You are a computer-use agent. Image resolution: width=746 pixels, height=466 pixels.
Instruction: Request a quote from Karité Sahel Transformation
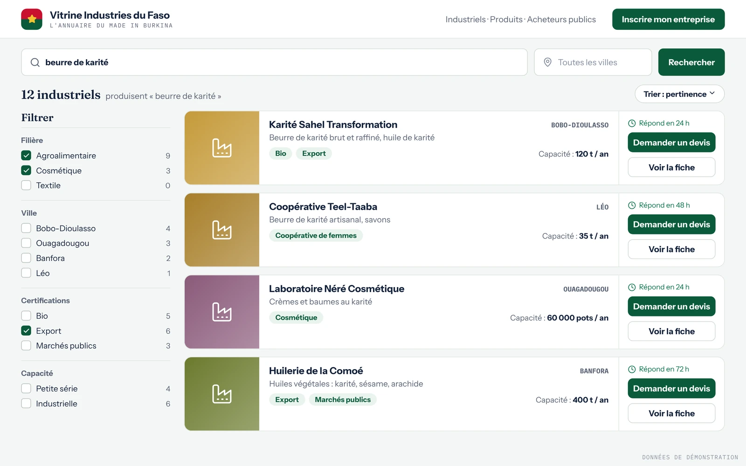[671, 143]
